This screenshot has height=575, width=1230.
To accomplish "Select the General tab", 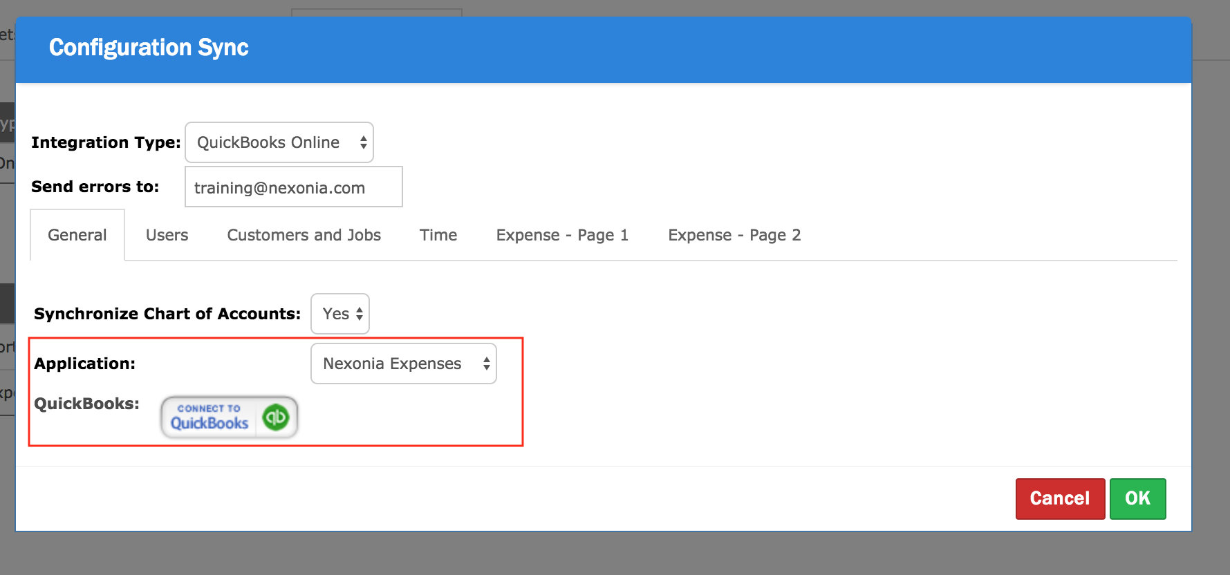I will pyautogui.click(x=77, y=235).
